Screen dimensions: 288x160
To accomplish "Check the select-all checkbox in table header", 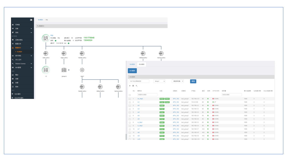I will (130, 95).
